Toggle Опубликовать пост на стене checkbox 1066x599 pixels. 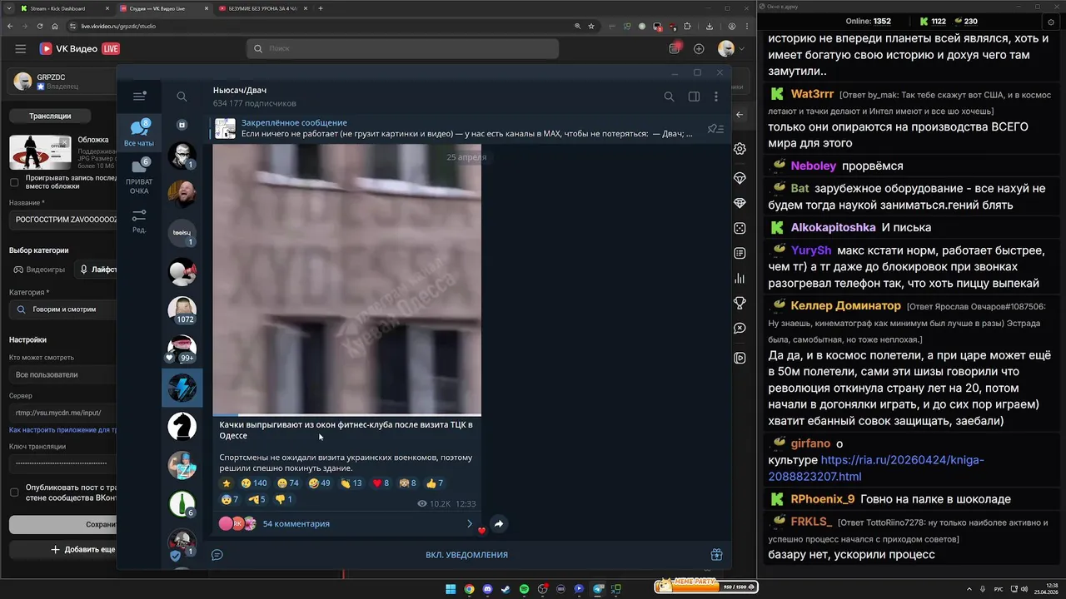click(14, 493)
